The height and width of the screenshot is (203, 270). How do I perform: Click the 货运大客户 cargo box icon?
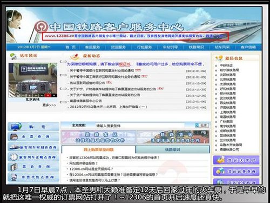click(220, 160)
